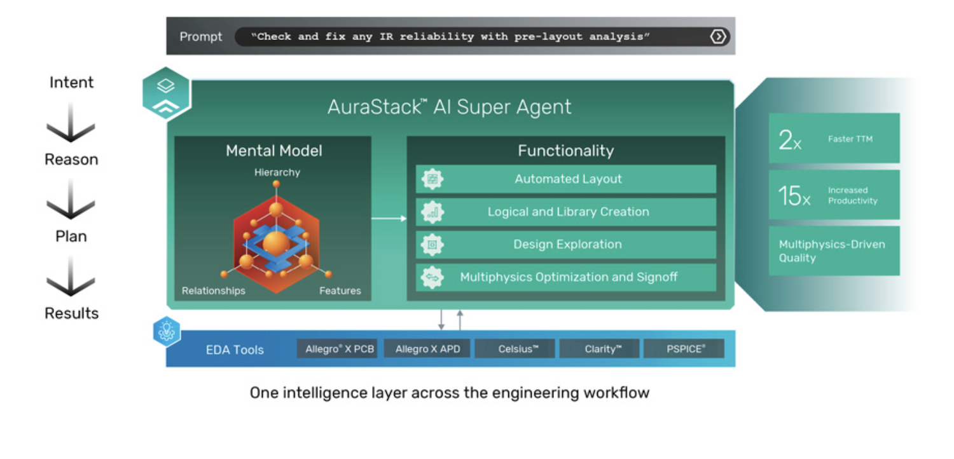Click the AuraStack layered hexagon icon
The width and height of the screenshot is (954, 459).
pyautogui.click(x=166, y=93)
